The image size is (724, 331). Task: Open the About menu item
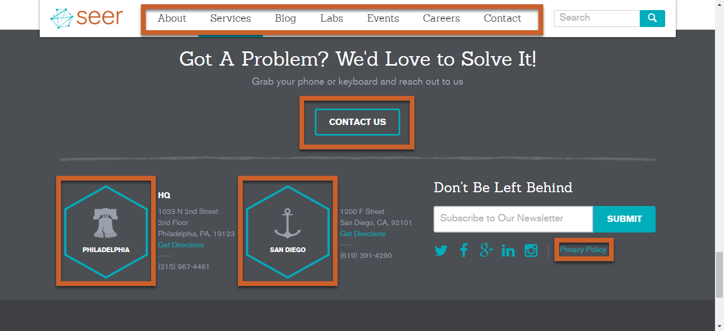coord(172,19)
